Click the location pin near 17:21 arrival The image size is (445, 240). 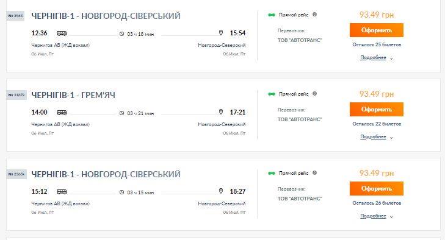click(x=221, y=112)
